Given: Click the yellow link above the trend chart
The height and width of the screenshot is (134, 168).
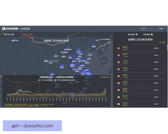Looking at the screenshot, I should pos(105,77).
